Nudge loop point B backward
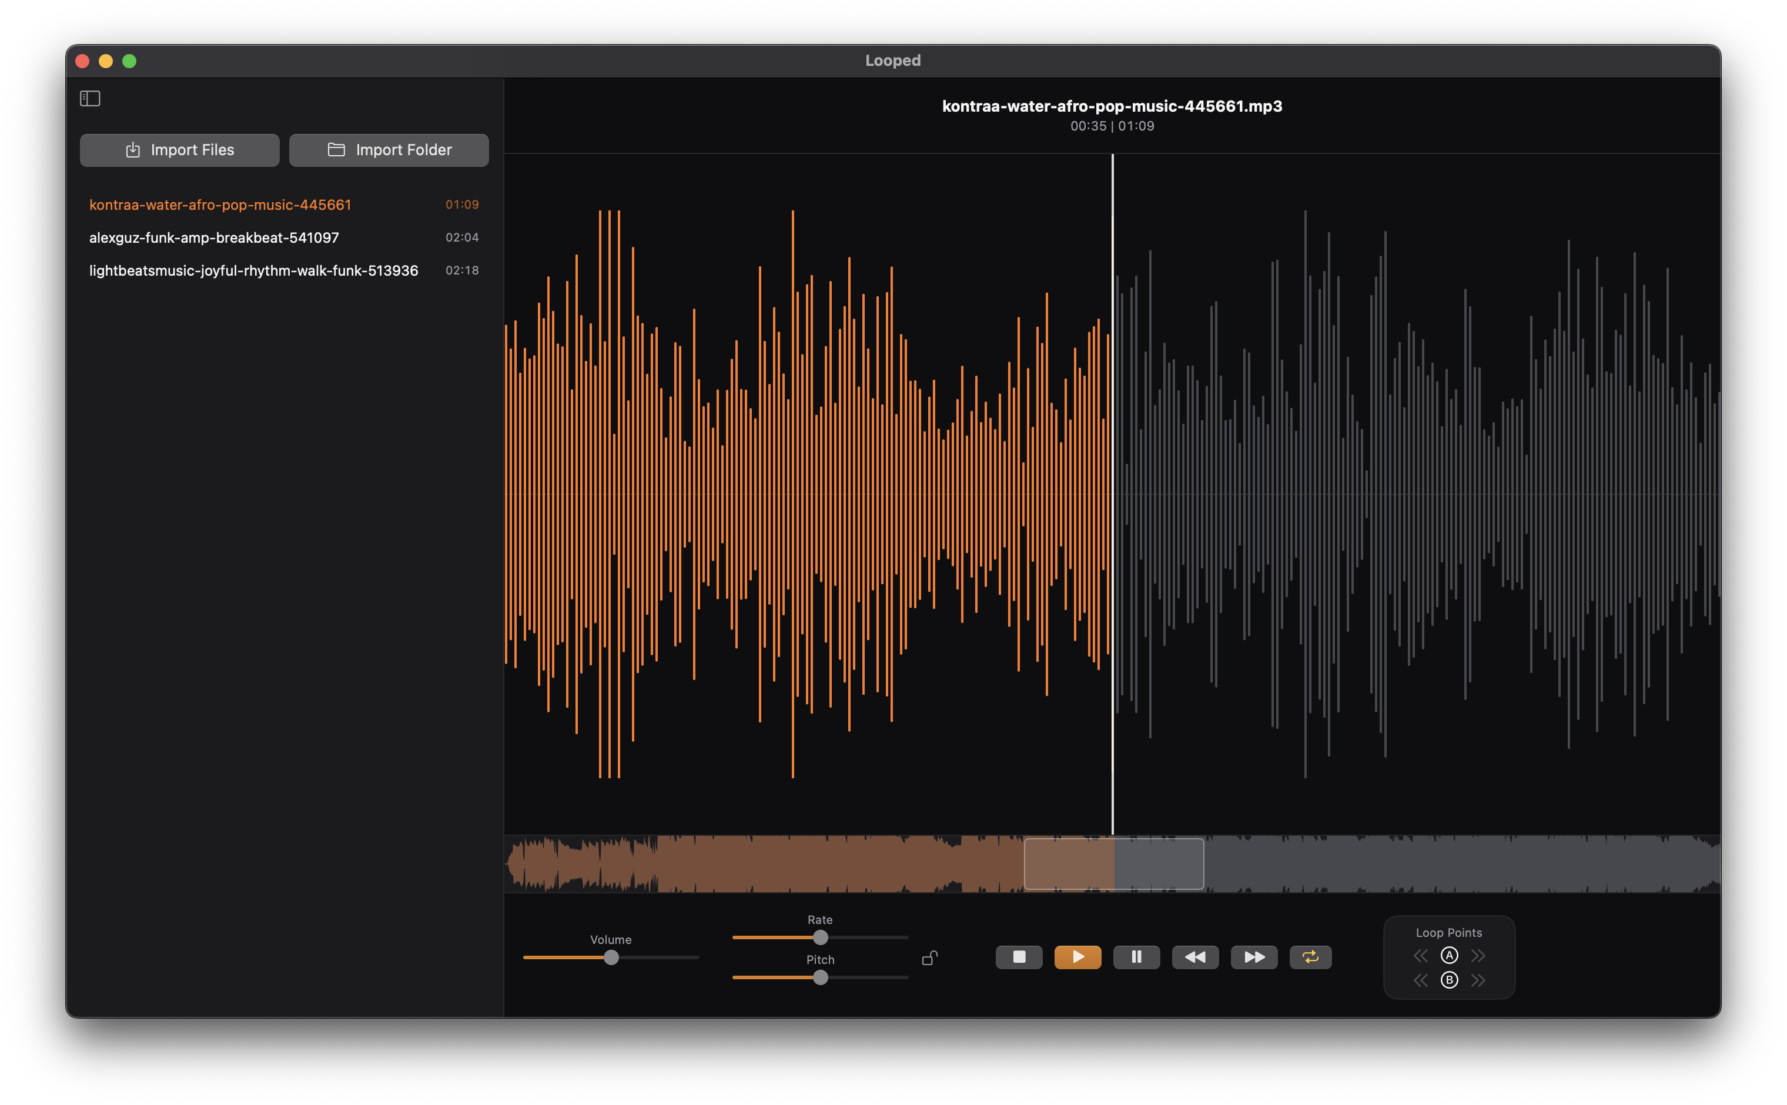The image size is (1787, 1105). [x=1420, y=981]
